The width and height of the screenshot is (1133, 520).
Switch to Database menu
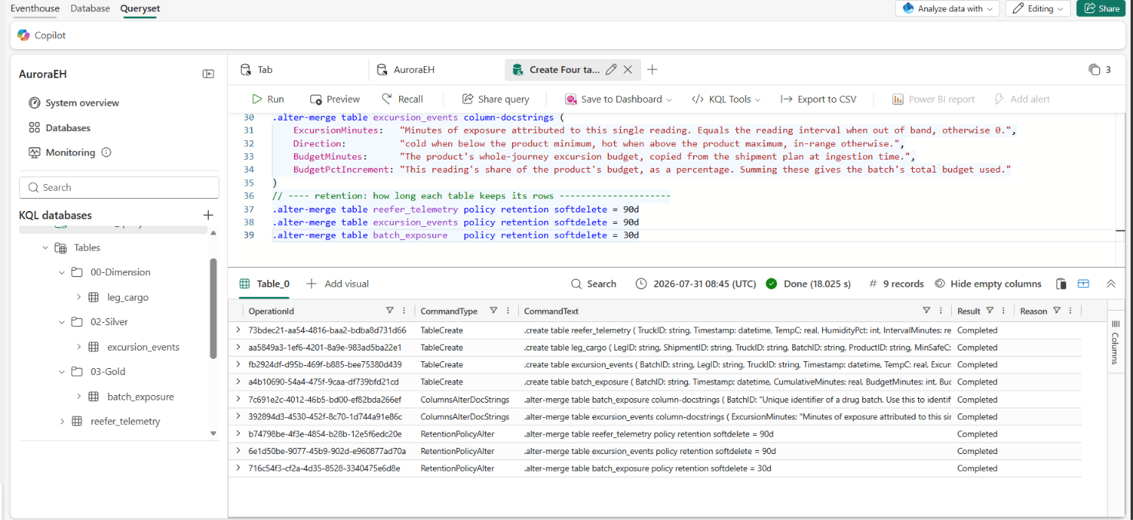click(91, 8)
